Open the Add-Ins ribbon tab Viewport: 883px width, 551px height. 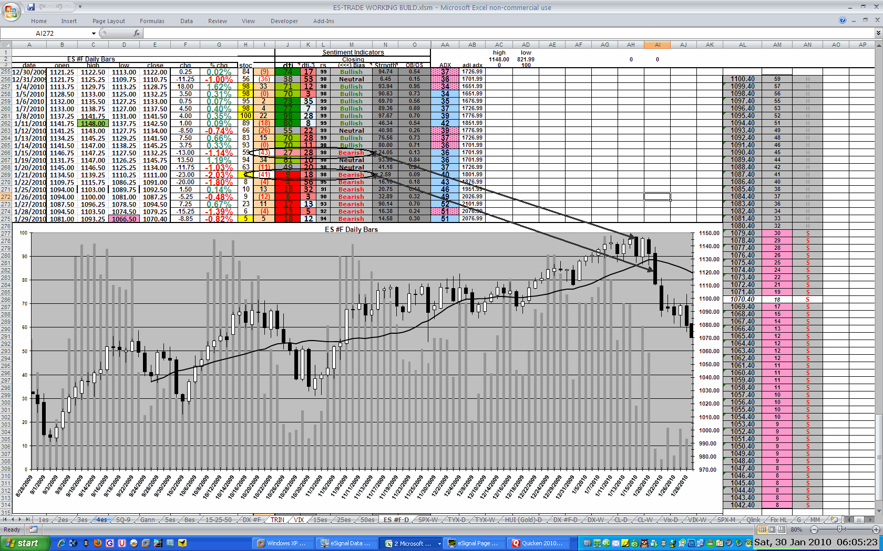(x=324, y=21)
